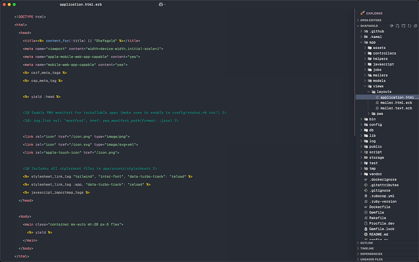Click the line containing csrf_meta_tags
Screen dimensions: 419x262
coord(45,73)
